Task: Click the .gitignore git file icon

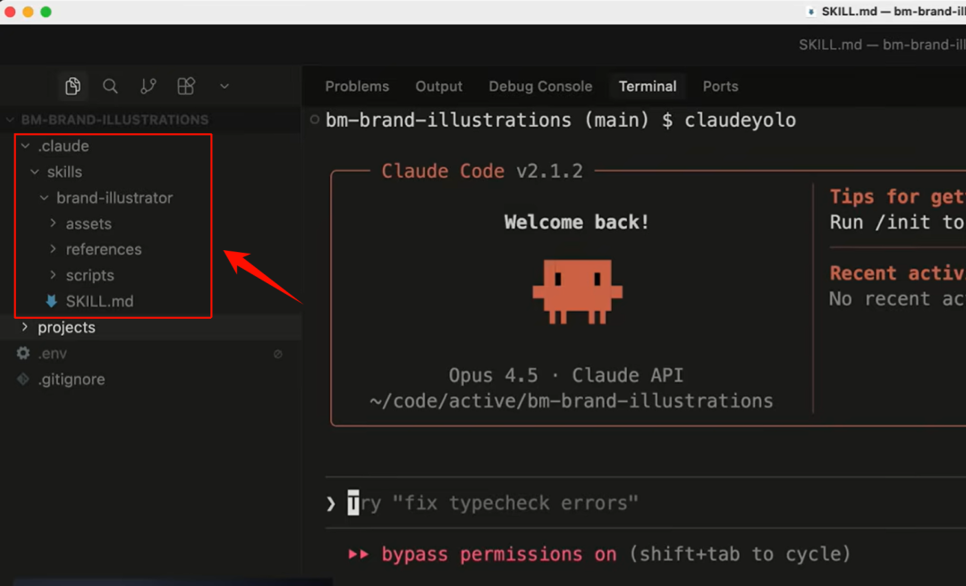Action: click(23, 379)
